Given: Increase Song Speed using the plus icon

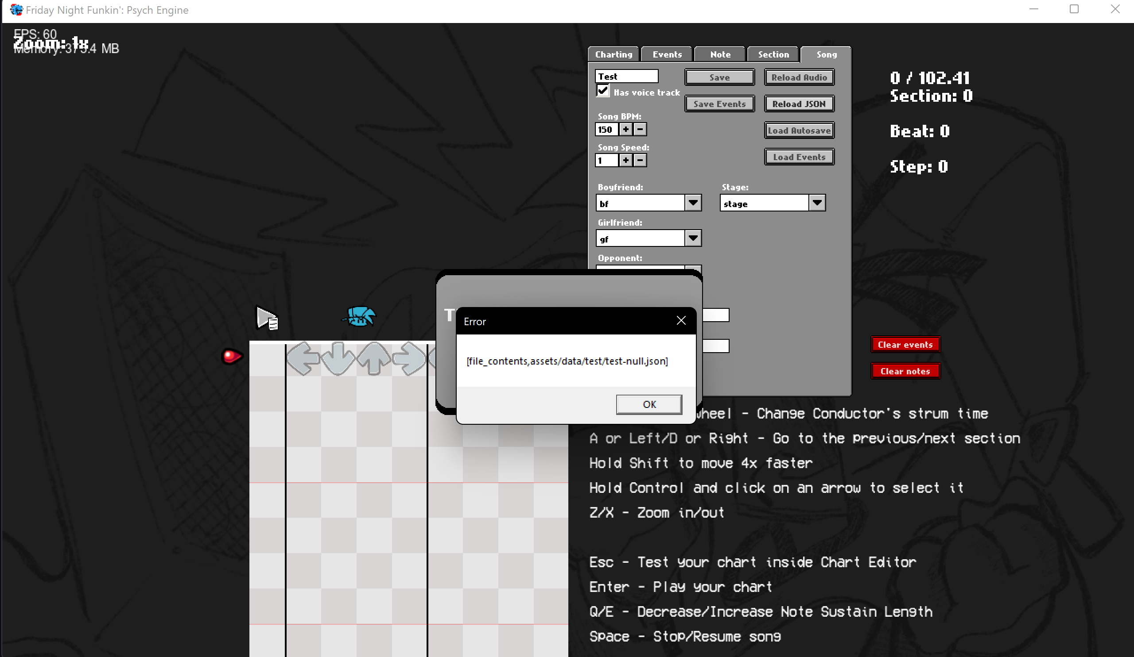Looking at the screenshot, I should pos(625,160).
